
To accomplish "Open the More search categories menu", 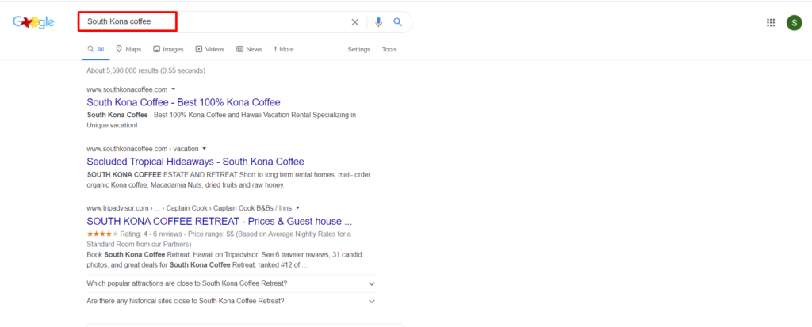I will tap(284, 50).
